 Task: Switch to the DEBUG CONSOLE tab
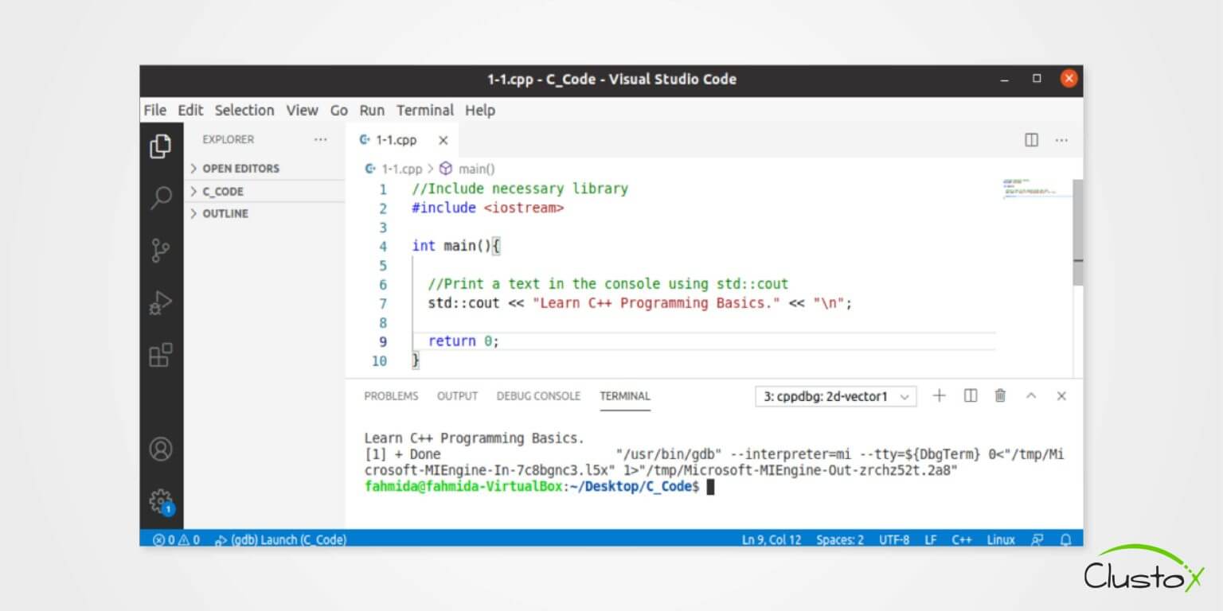pyautogui.click(x=538, y=396)
